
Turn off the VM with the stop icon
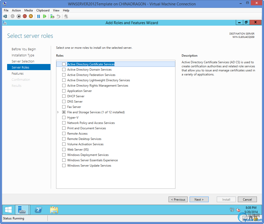coord(19,16)
